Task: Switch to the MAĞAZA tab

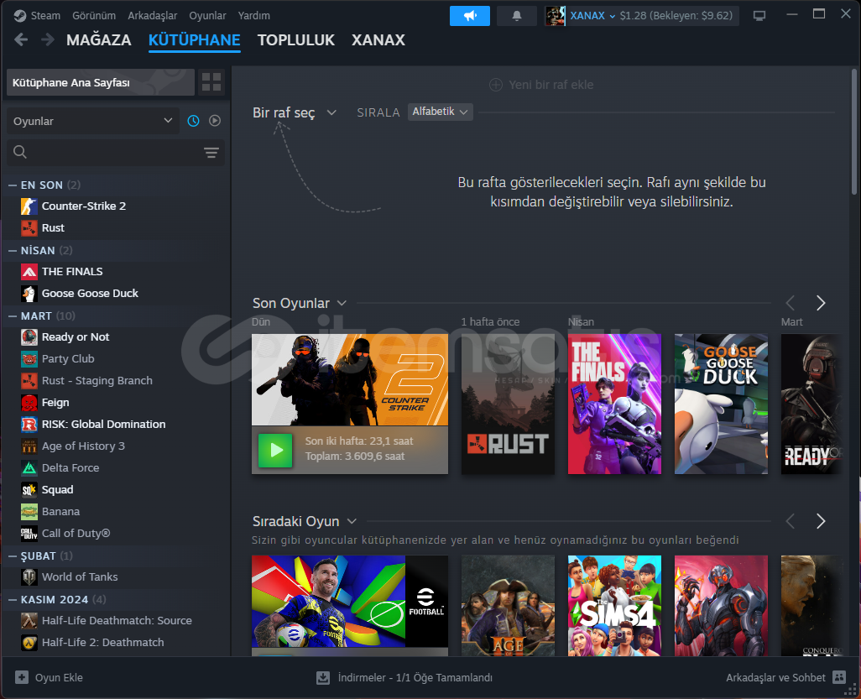Action: pos(99,40)
